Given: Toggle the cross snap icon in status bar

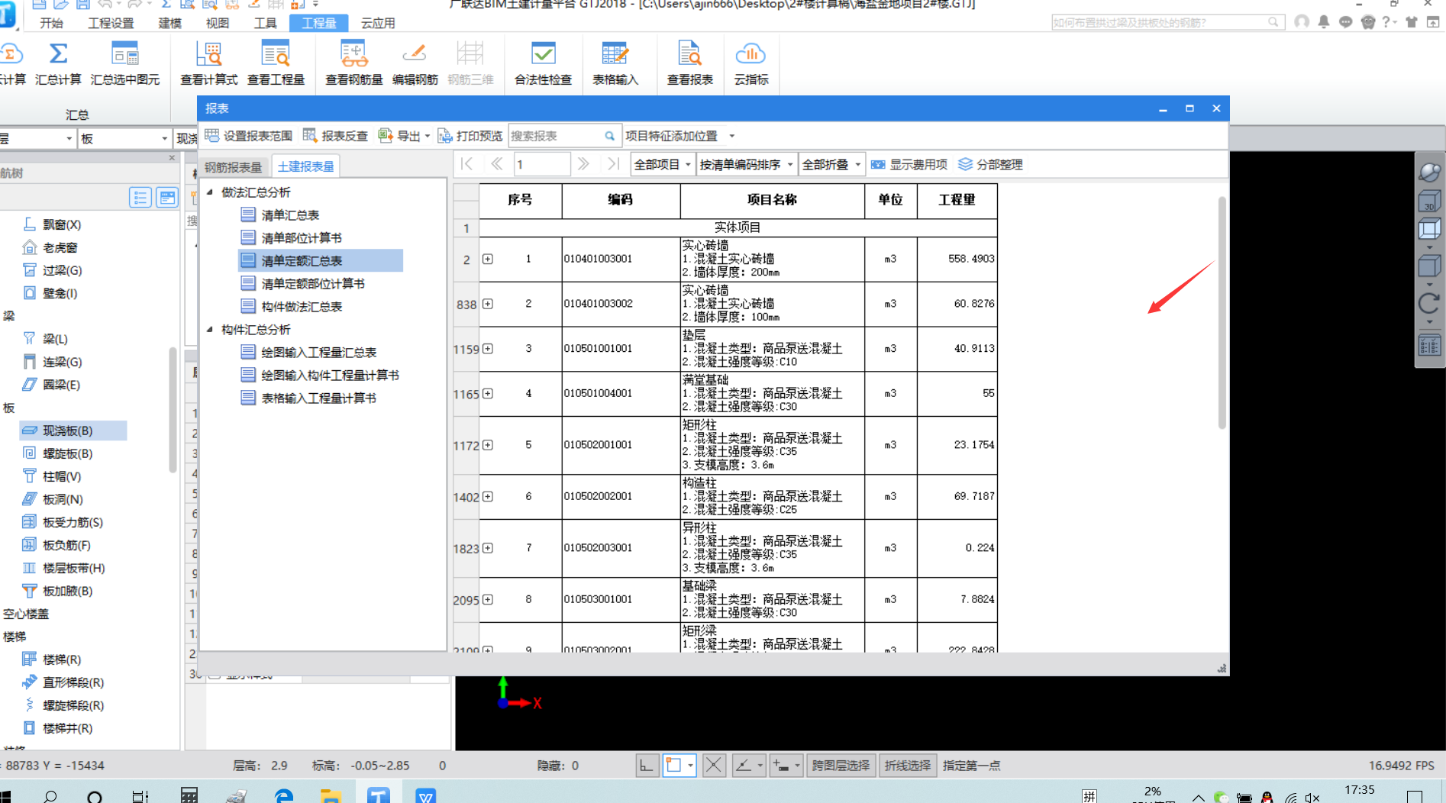Looking at the screenshot, I should tap(714, 766).
